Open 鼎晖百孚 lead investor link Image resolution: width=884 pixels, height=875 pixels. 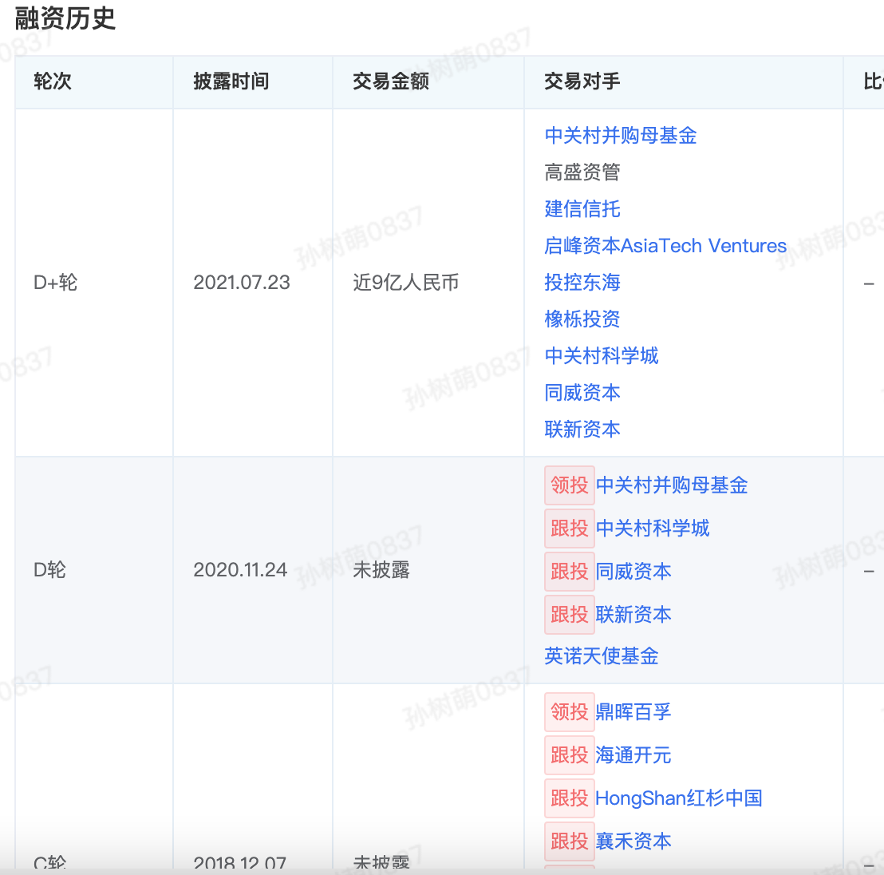click(633, 712)
